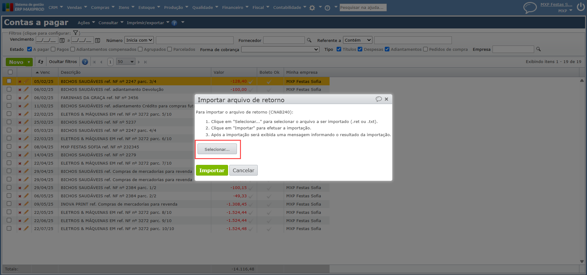Click the Empresa search magnifier
587x275 pixels.
pos(538,49)
